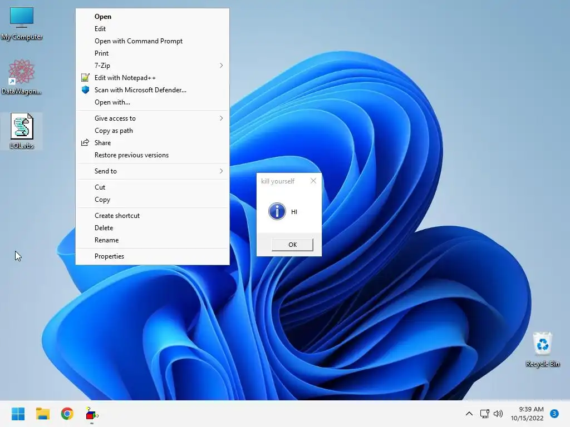Choose Rename in the context menu
Screen dimensions: 570x427
pyautogui.click(x=153, y=240)
